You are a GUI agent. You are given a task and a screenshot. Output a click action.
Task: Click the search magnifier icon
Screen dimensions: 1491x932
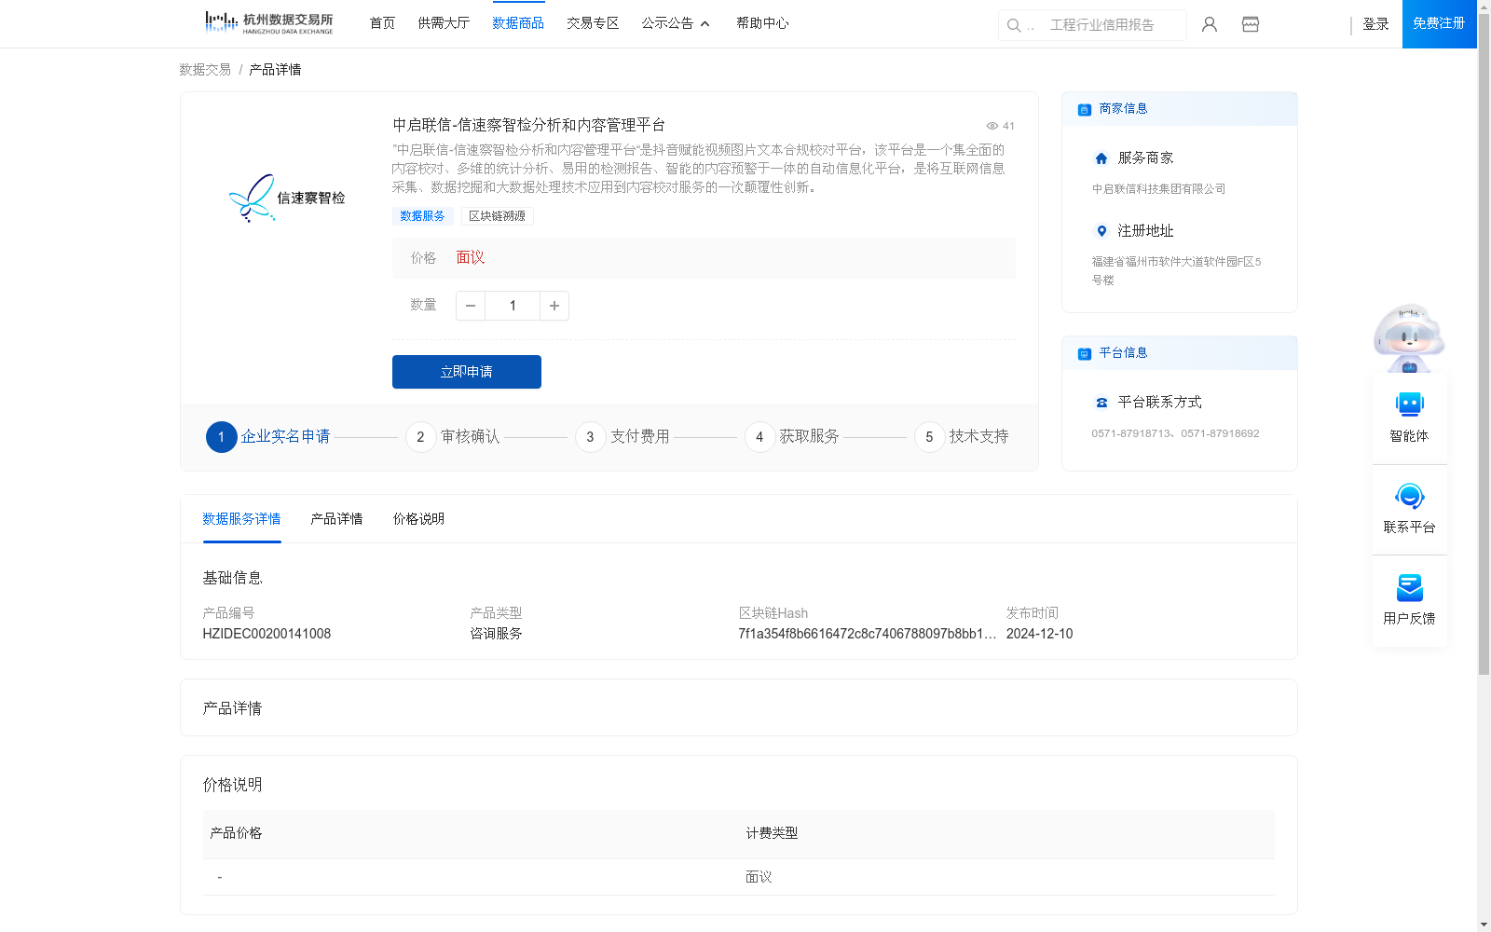coord(1014,25)
